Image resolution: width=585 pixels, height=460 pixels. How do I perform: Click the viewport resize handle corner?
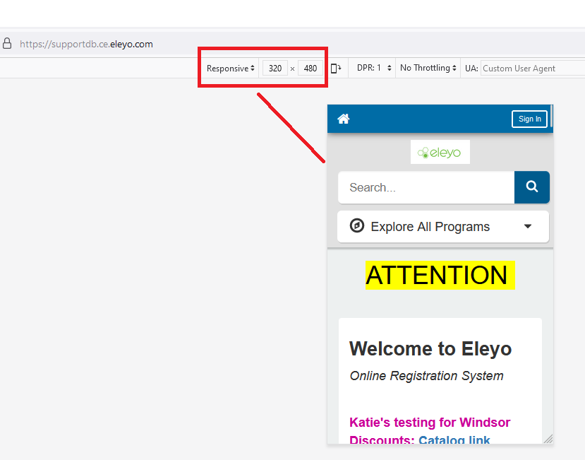(x=548, y=439)
